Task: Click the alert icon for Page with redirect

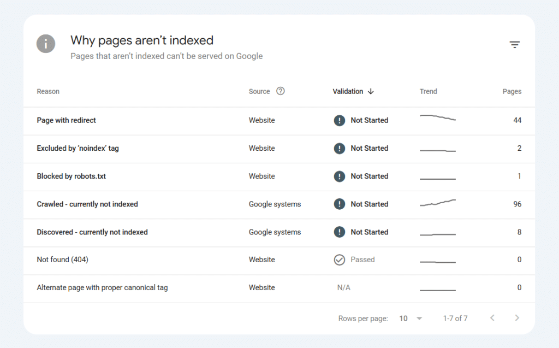Action: click(340, 120)
